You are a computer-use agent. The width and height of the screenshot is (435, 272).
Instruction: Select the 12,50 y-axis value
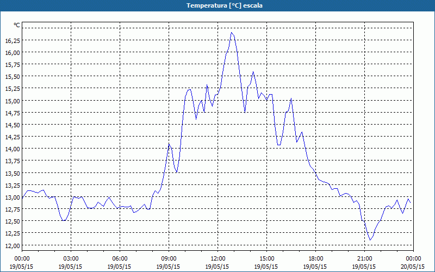13,221
